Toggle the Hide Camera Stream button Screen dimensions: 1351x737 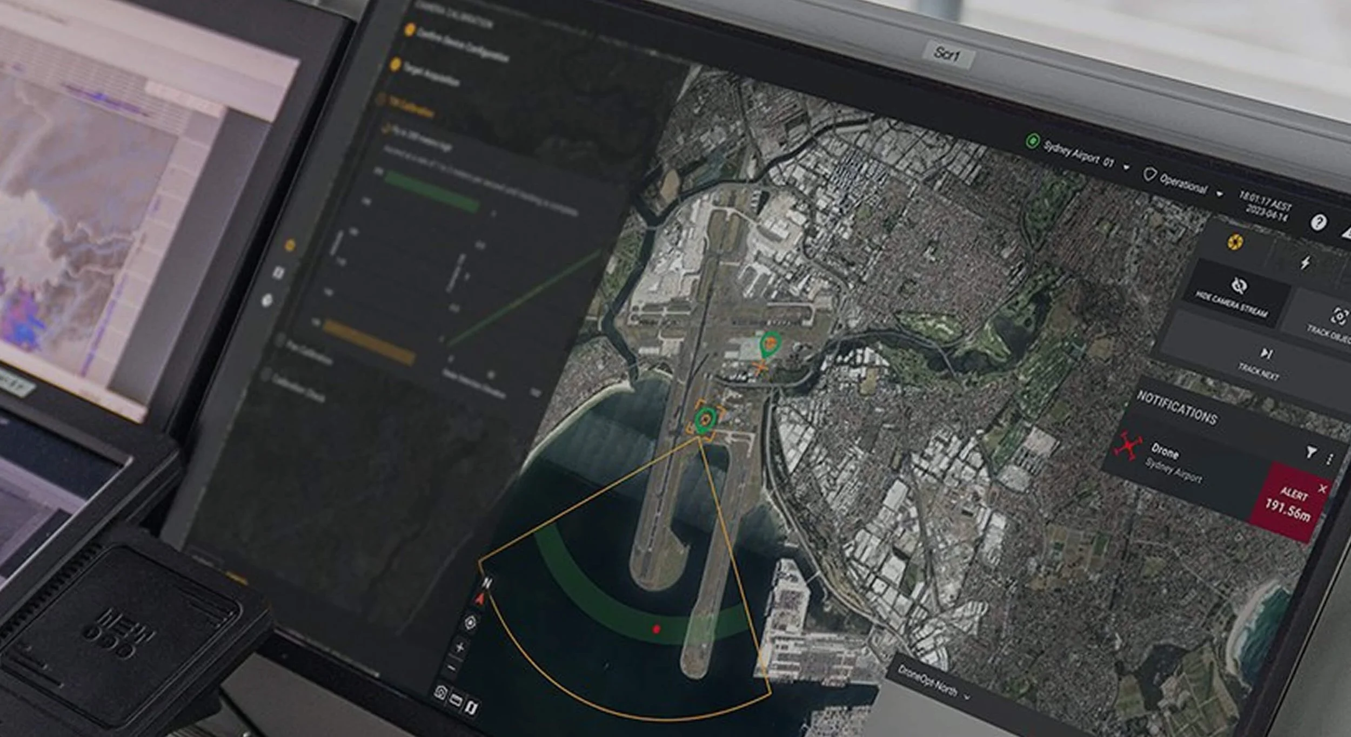[x=1238, y=294]
